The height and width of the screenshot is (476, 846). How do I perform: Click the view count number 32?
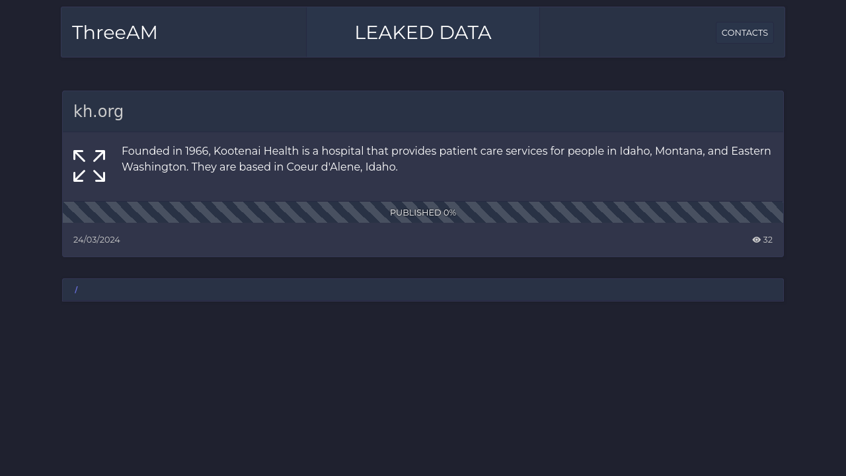[x=767, y=240]
